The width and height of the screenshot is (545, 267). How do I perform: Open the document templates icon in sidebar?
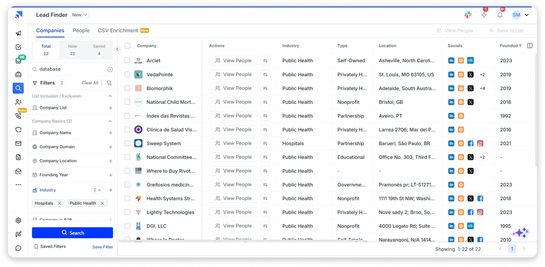19,157
